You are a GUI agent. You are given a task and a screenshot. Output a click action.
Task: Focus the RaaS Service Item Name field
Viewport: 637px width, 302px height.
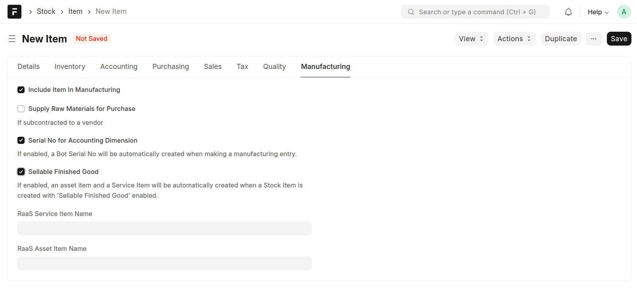click(165, 229)
